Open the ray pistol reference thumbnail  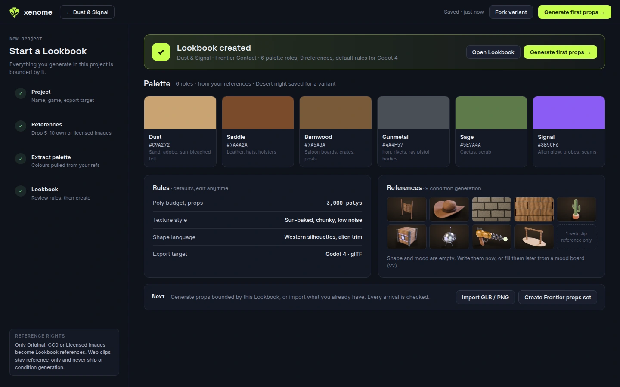coord(492,236)
